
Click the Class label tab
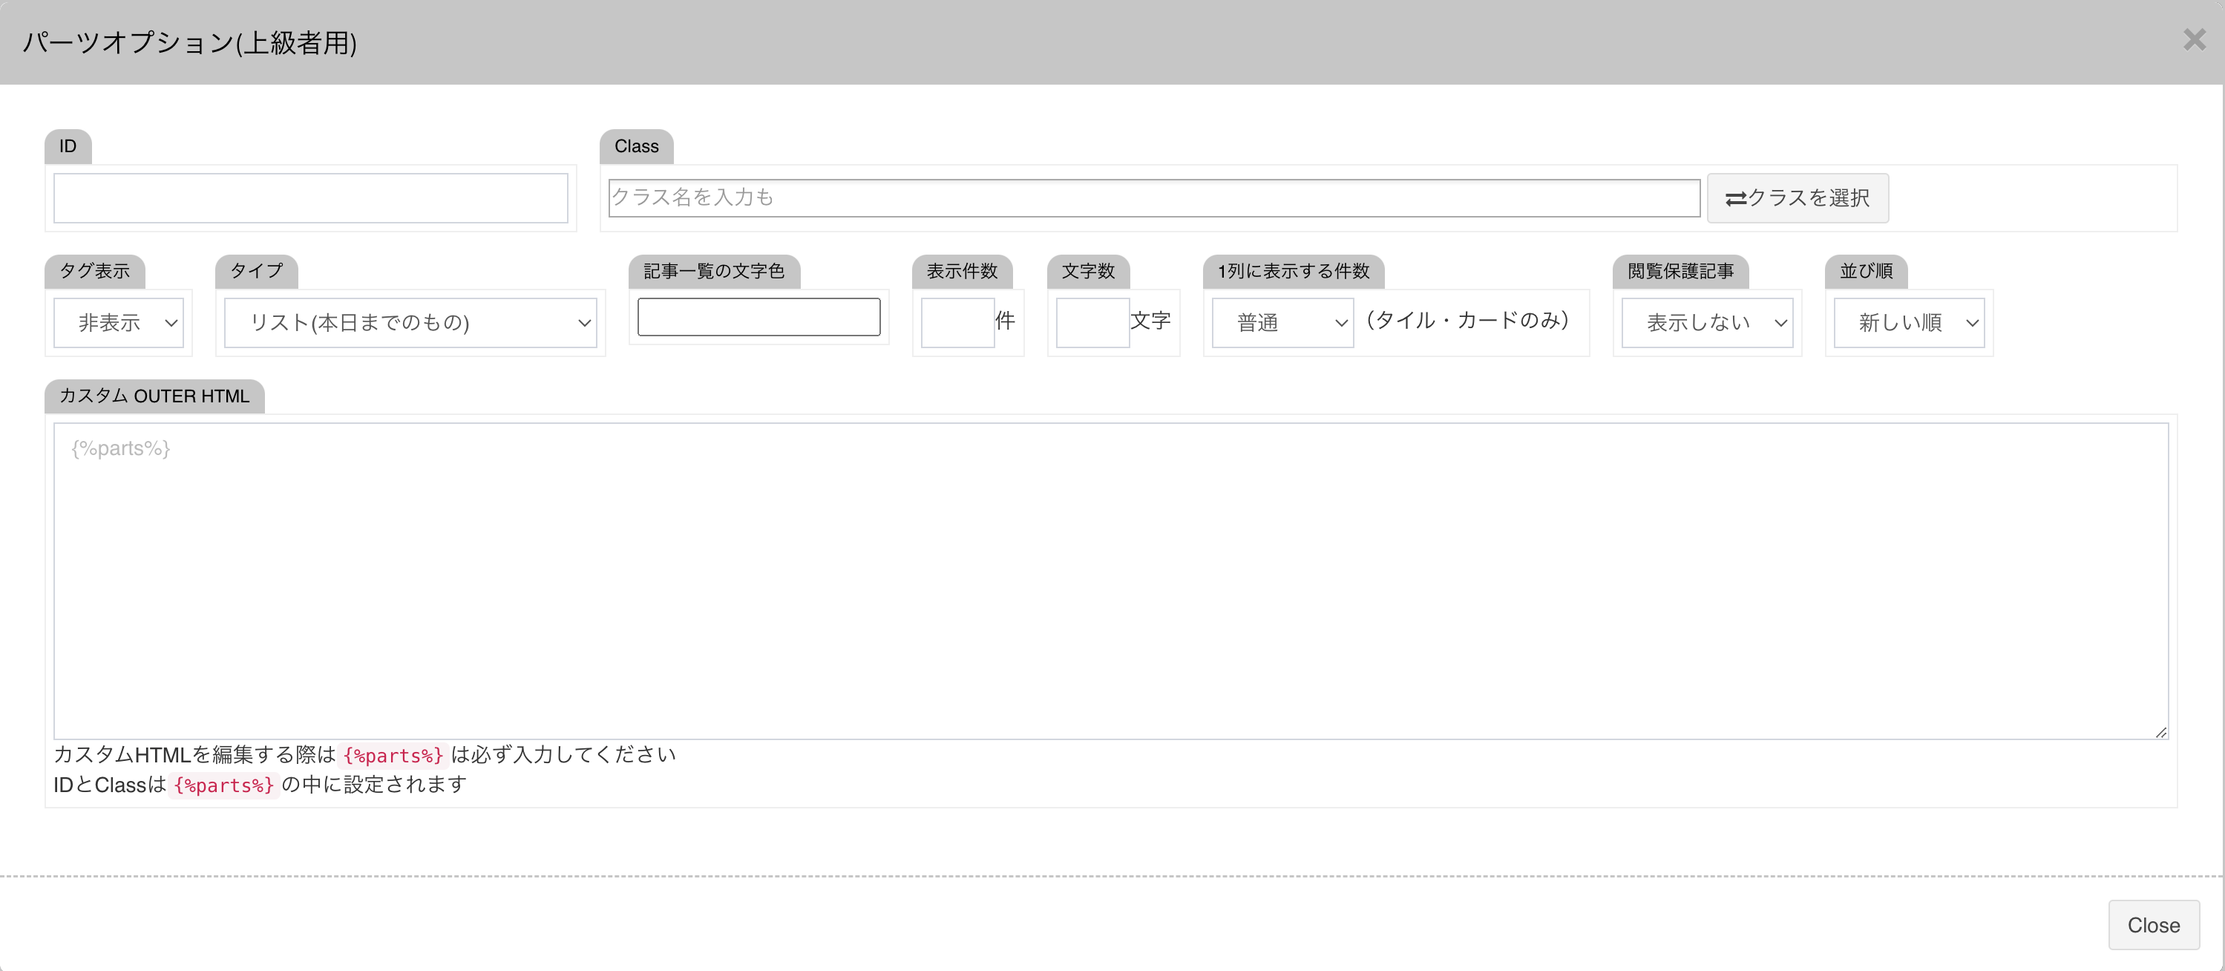pos(637,146)
